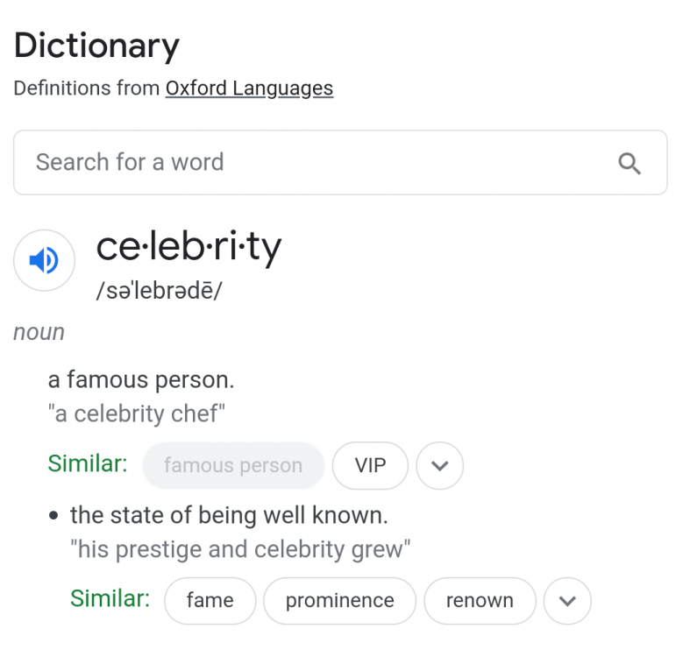Click the "noun" part-of-speech label
The width and height of the screenshot is (683, 657).
(x=39, y=332)
